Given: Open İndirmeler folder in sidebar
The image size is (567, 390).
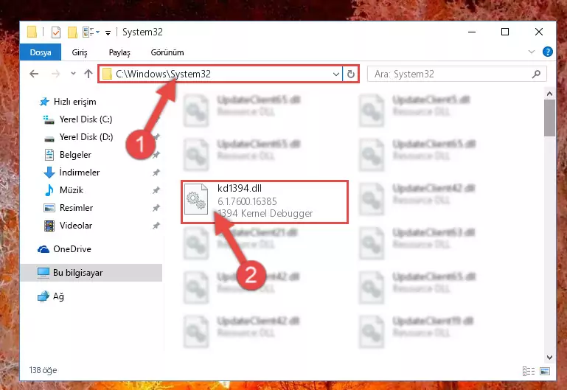Looking at the screenshot, I should click(72, 173).
